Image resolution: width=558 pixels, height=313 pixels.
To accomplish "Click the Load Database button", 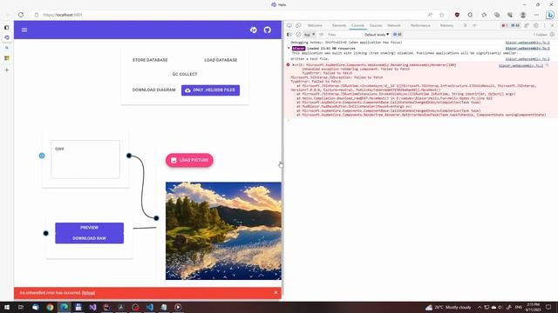I will click(x=221, y=60).
